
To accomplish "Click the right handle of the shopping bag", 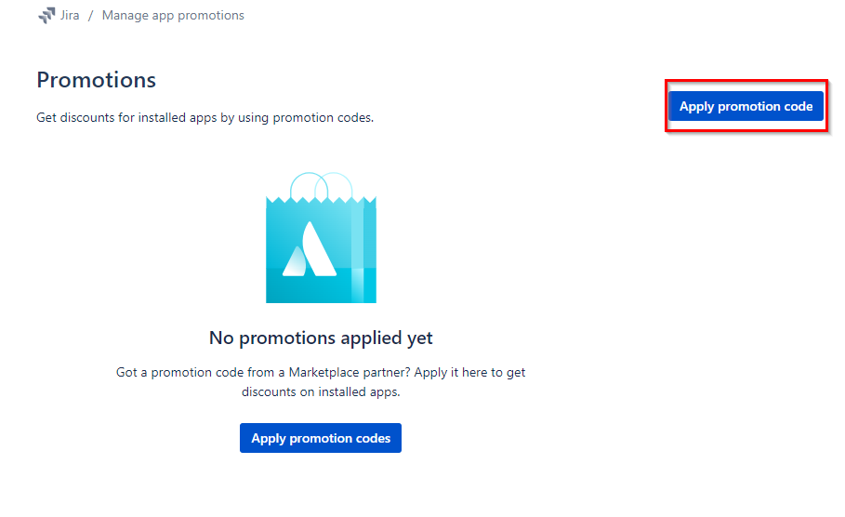I will pos(335,185).
